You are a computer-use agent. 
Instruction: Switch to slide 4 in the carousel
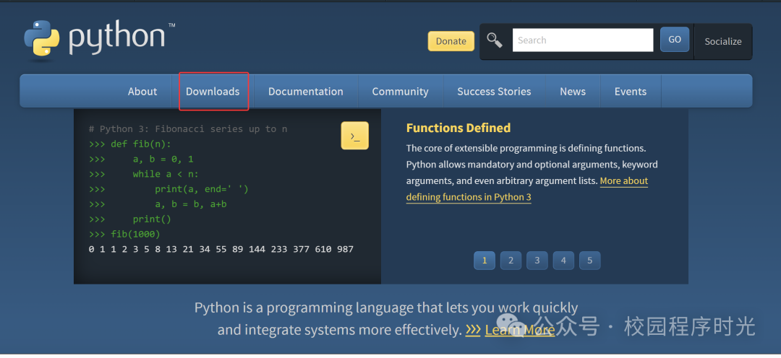(x=563, y=261)
